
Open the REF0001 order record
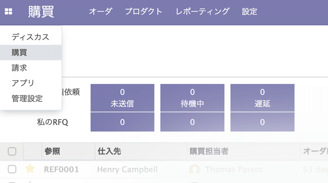pos(61,169)
